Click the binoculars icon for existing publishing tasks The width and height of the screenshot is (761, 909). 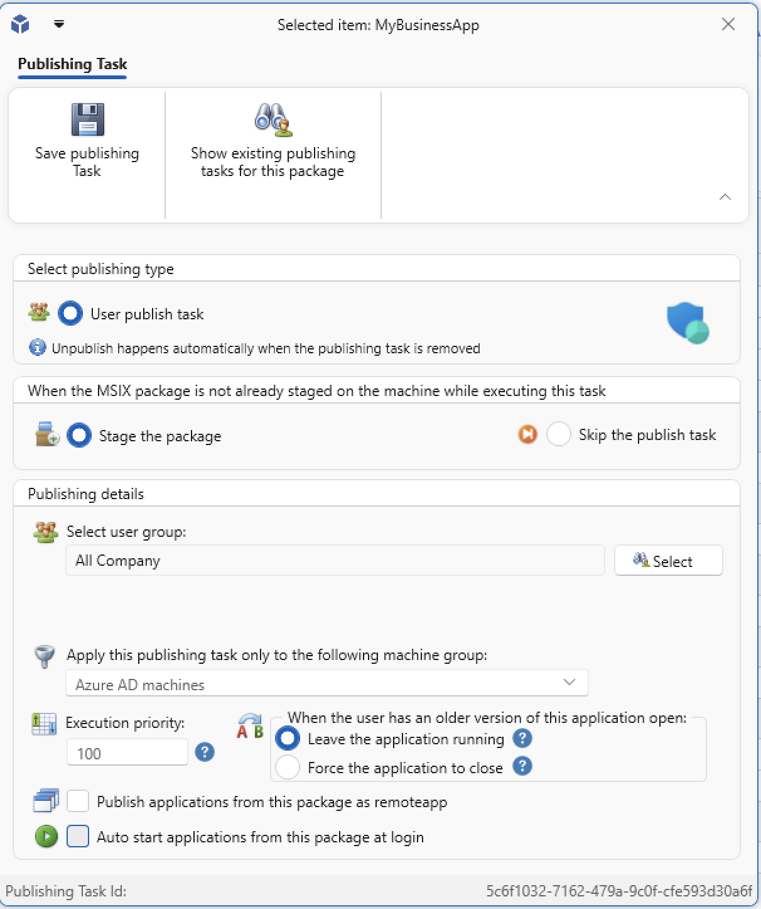pyautogui.click(x=273, y=119)
